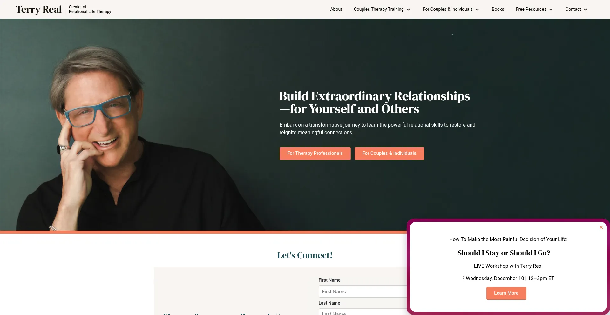
Task: Open the About page
Action: (336, 9)
